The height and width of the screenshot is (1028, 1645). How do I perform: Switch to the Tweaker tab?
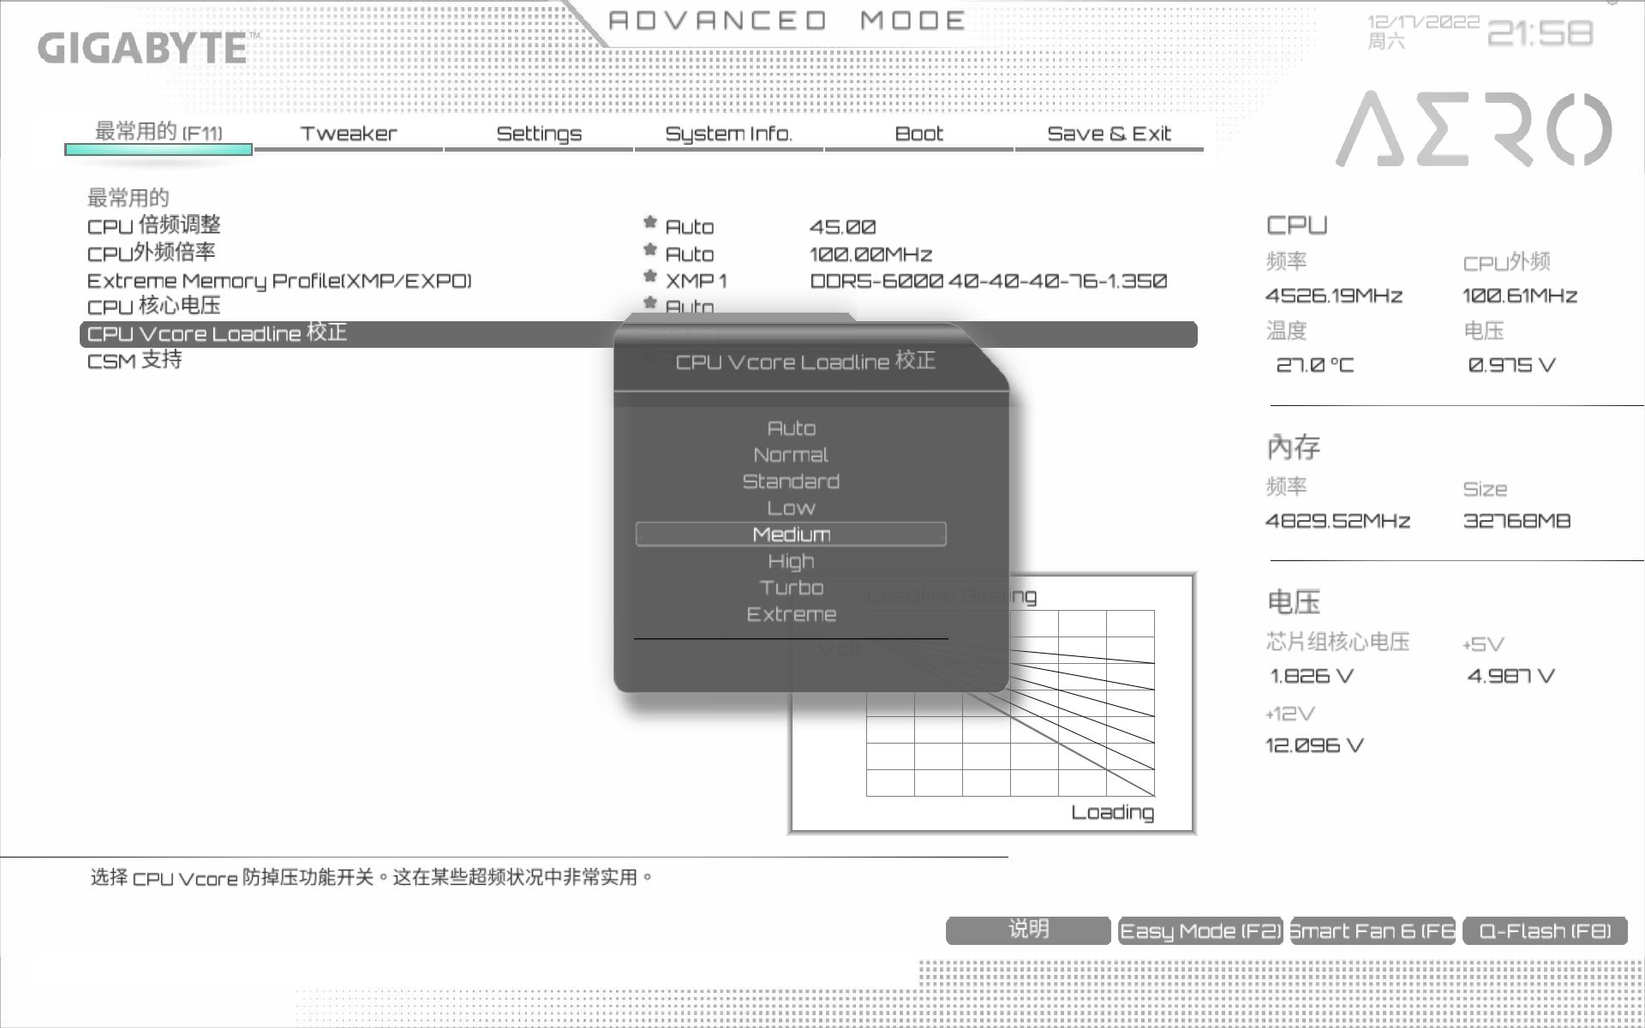click(349, 134)
